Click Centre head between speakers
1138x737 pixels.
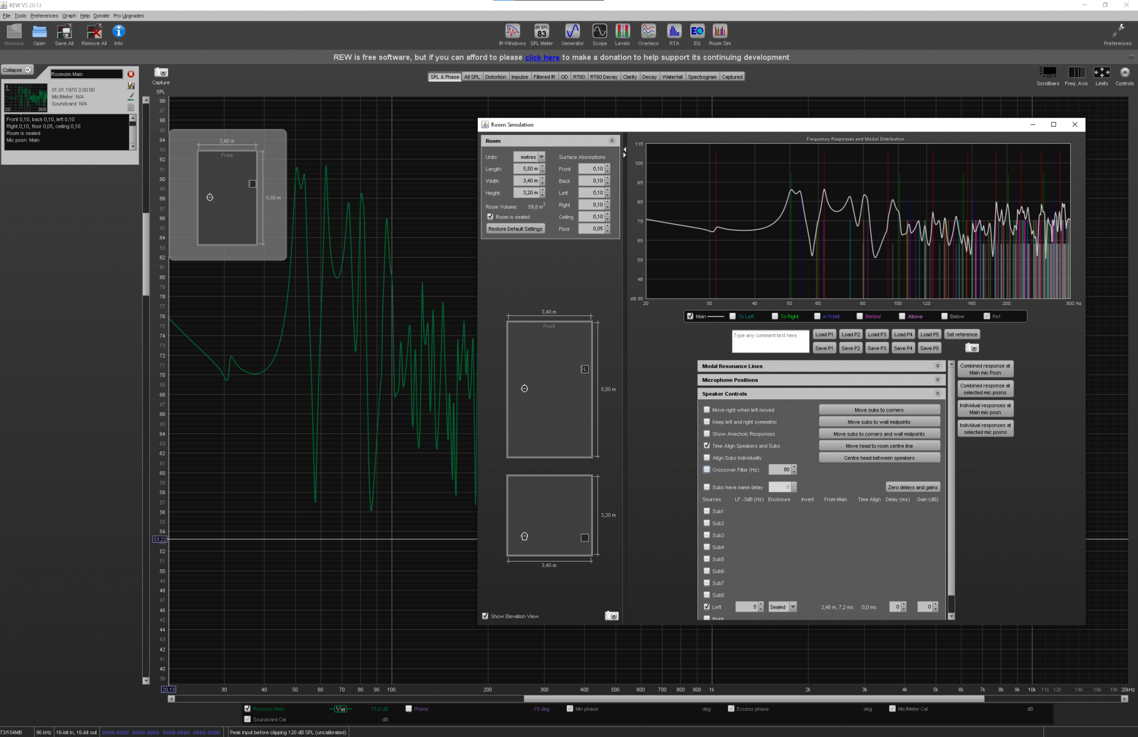(x=879, y=458)
